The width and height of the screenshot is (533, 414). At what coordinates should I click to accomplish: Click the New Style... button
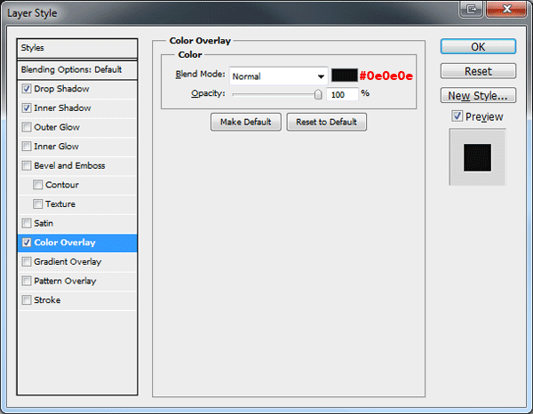coord(478,96)
